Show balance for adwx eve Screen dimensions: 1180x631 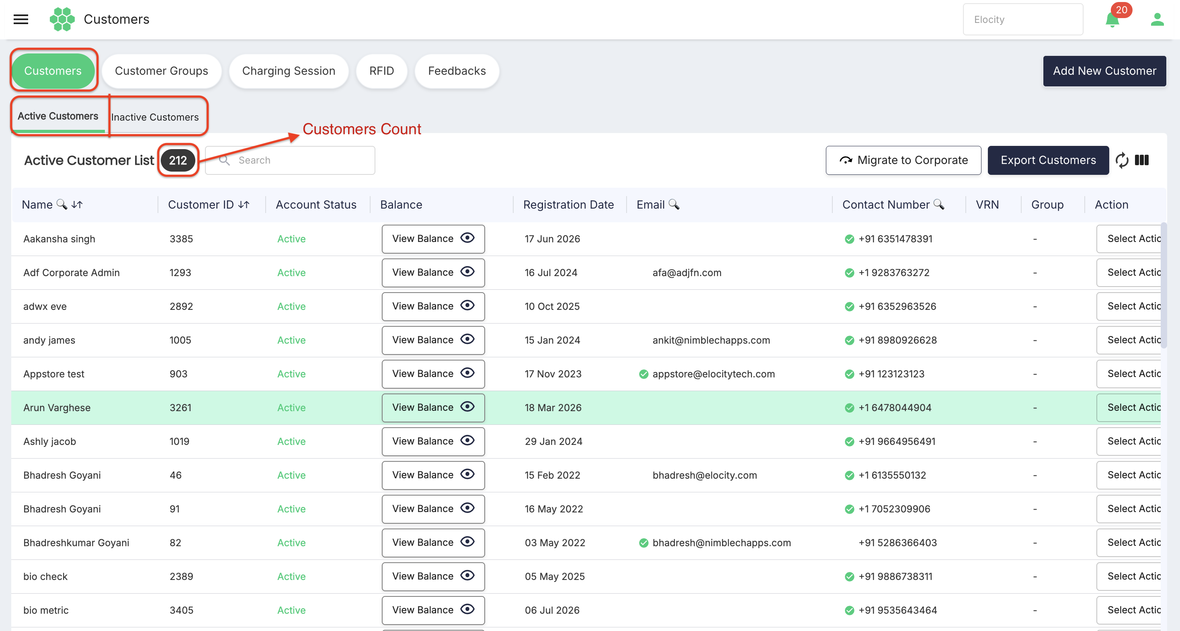(433, 306)
